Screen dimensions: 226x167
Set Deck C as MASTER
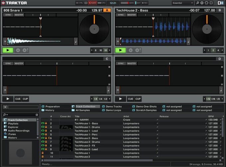19,63
